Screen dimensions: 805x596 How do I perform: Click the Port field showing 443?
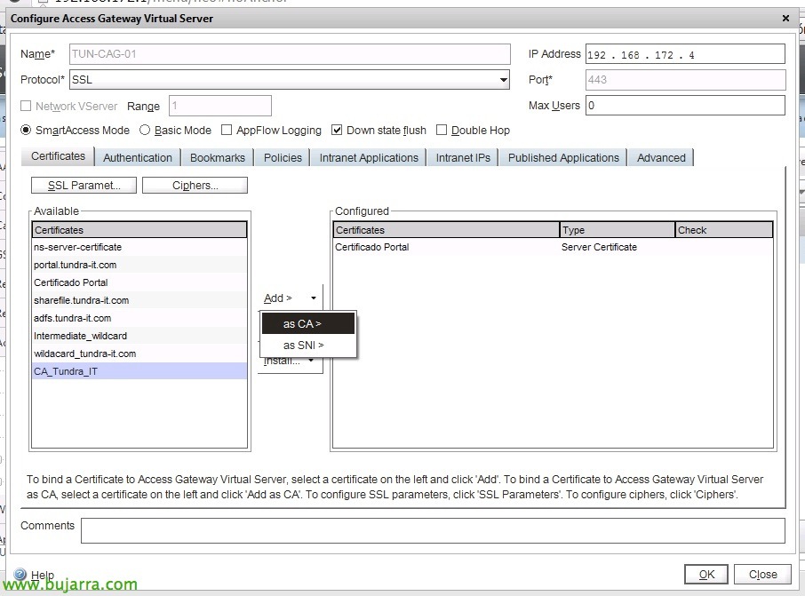pos(685,80)
